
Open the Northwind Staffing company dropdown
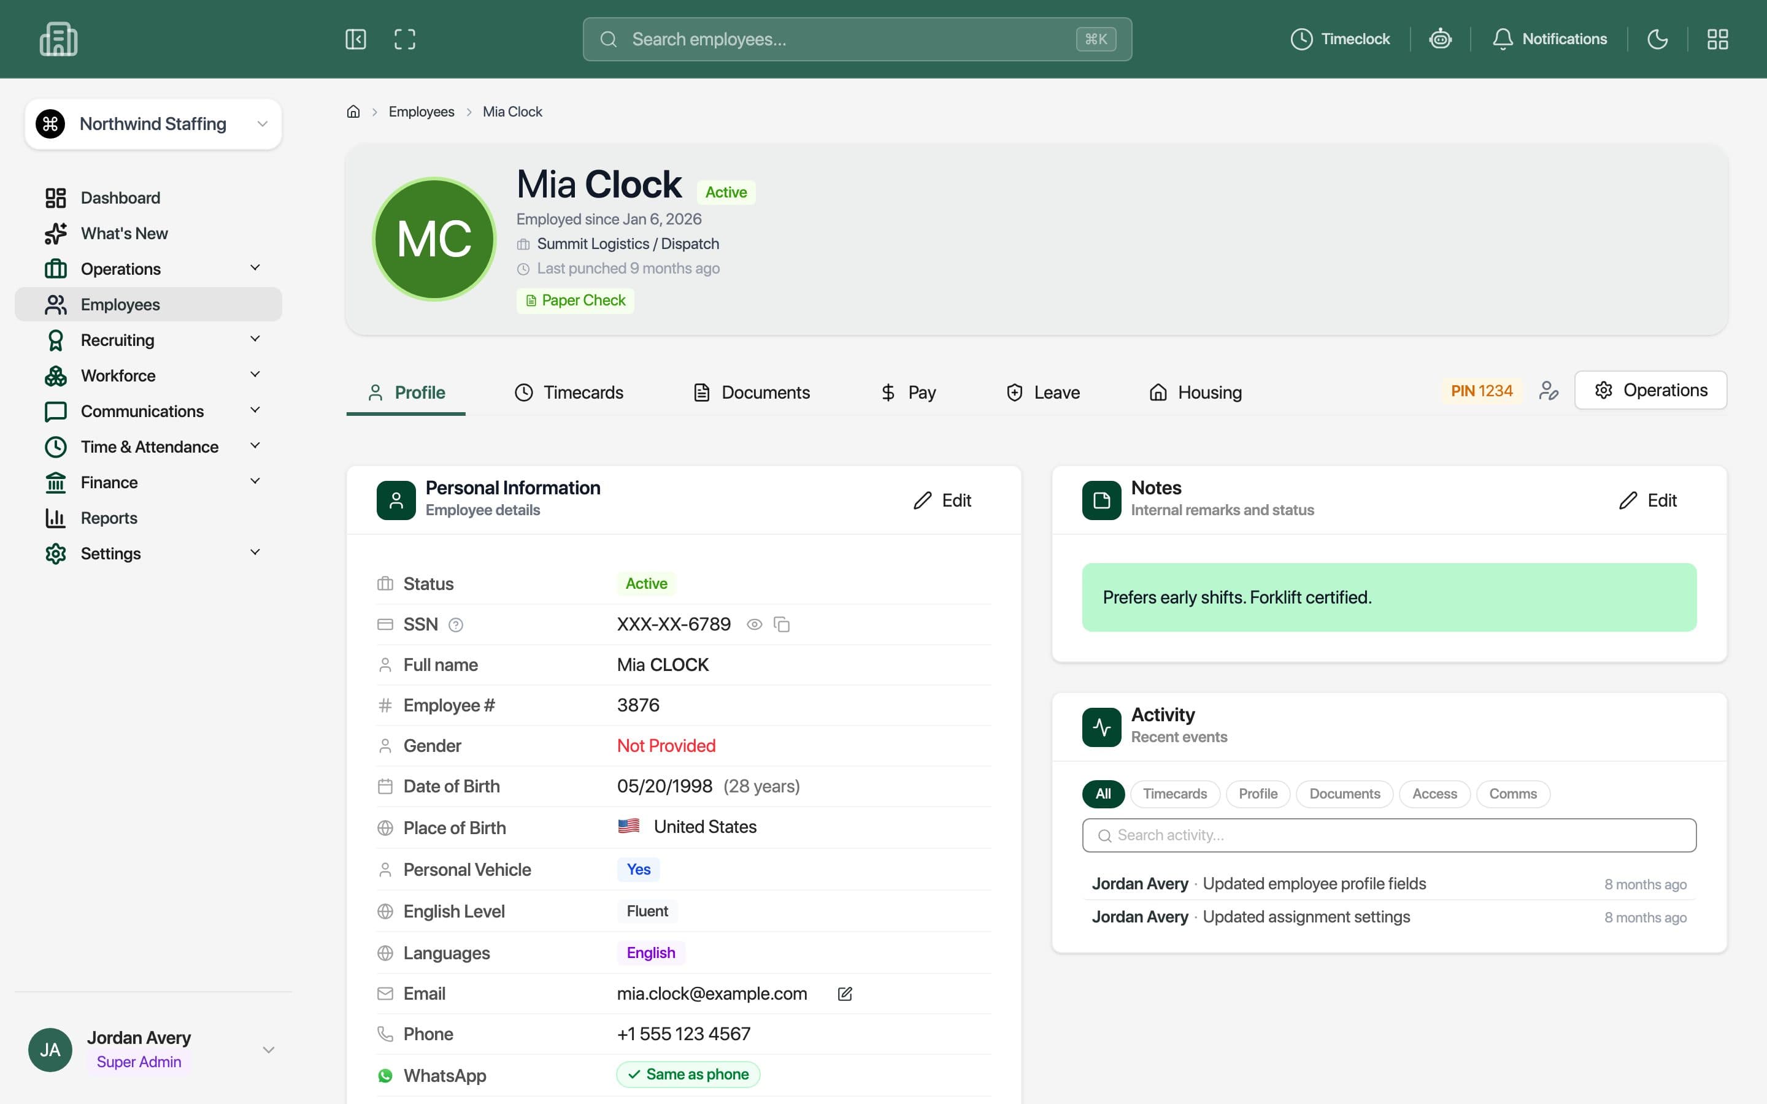point(153,124)
